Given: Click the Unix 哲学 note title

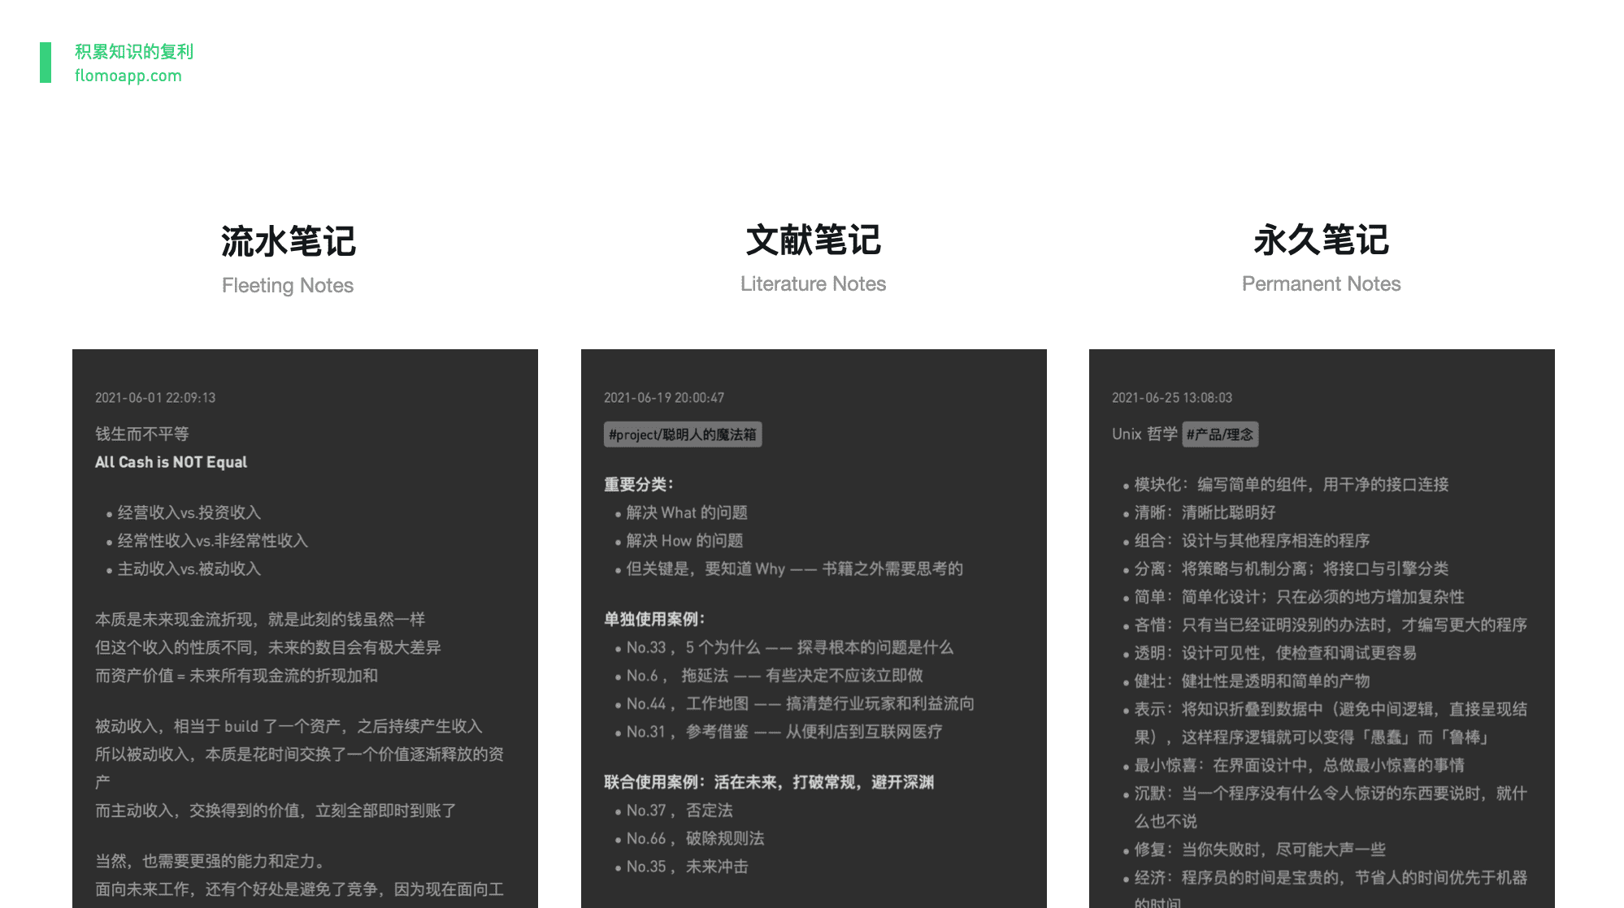Looking at the screenshot, I should (x=1144, y=434).
